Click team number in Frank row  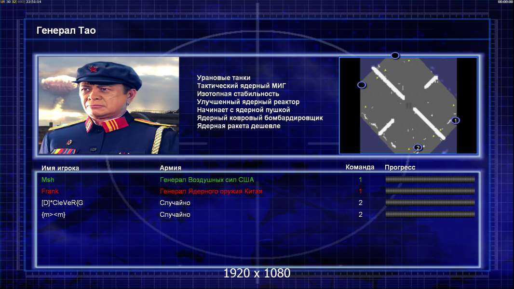[x=360, y=191]
